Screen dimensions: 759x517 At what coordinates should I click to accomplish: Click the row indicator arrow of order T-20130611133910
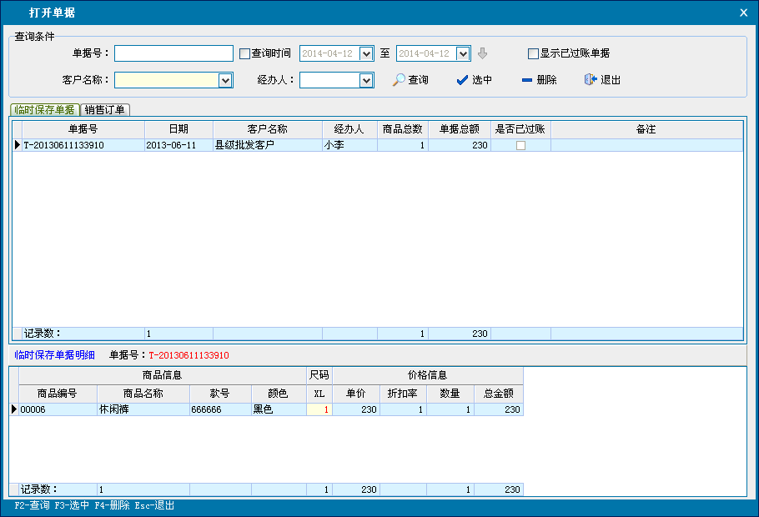pyautogui.click(x=17, y=145)
